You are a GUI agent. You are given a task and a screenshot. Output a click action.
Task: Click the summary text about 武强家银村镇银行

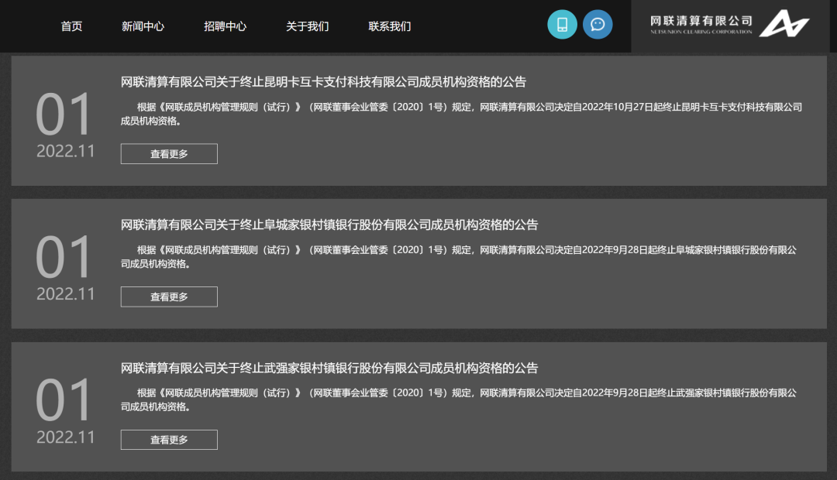pyautogui.click(x=459, y=399)
